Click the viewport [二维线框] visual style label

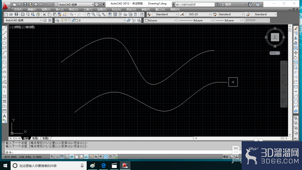point(28,27)
